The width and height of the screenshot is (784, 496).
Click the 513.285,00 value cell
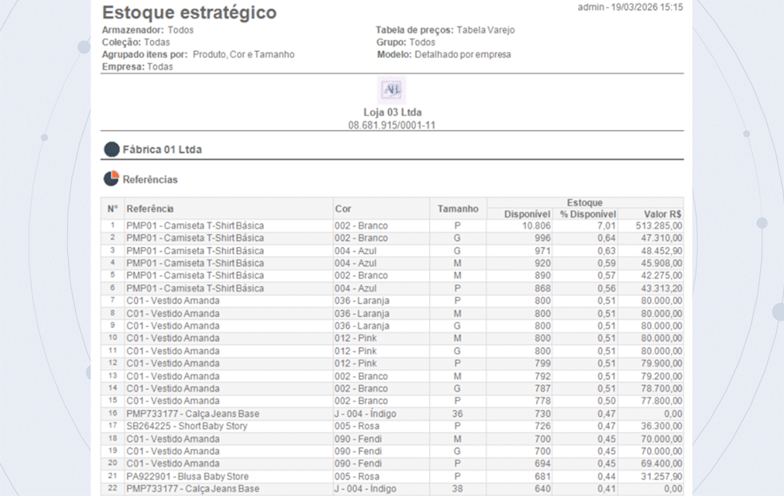coord(657,226)
